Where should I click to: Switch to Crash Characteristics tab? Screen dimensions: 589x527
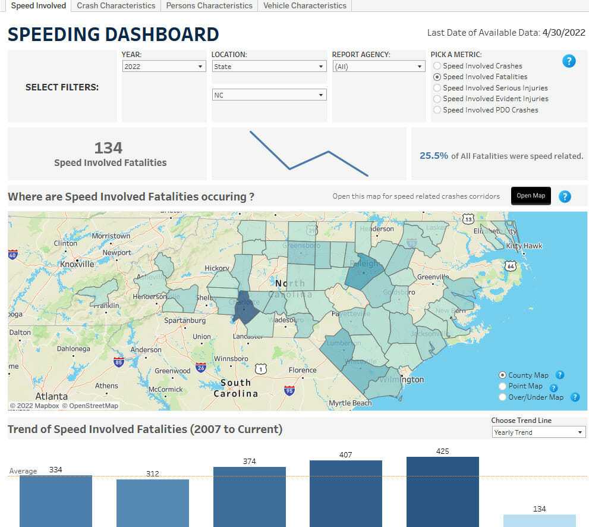point(116,6)
